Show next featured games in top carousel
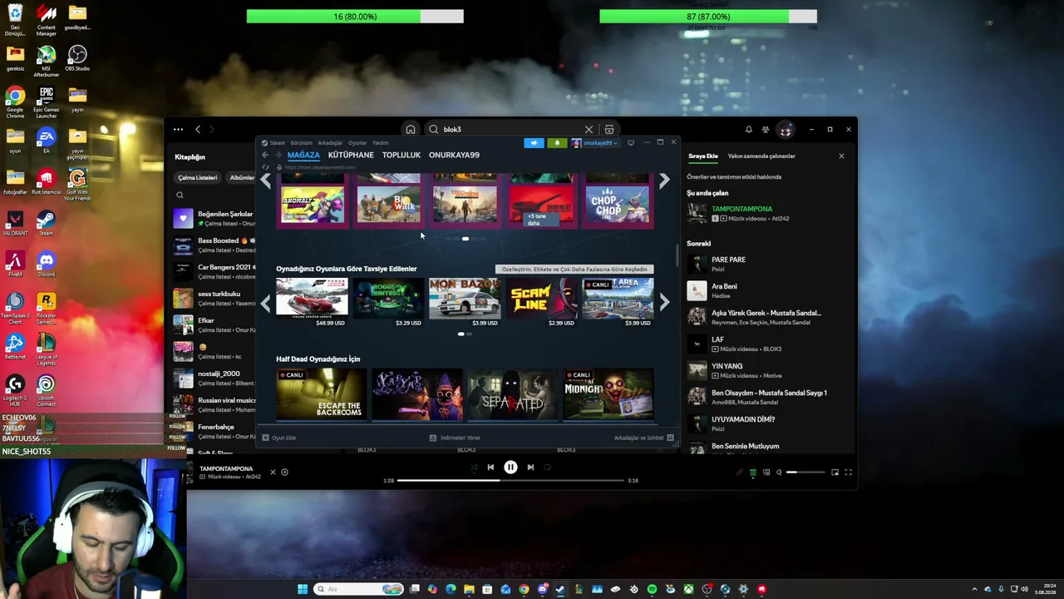This screenshot has height=599, width=1064. (x=664, y=181)
